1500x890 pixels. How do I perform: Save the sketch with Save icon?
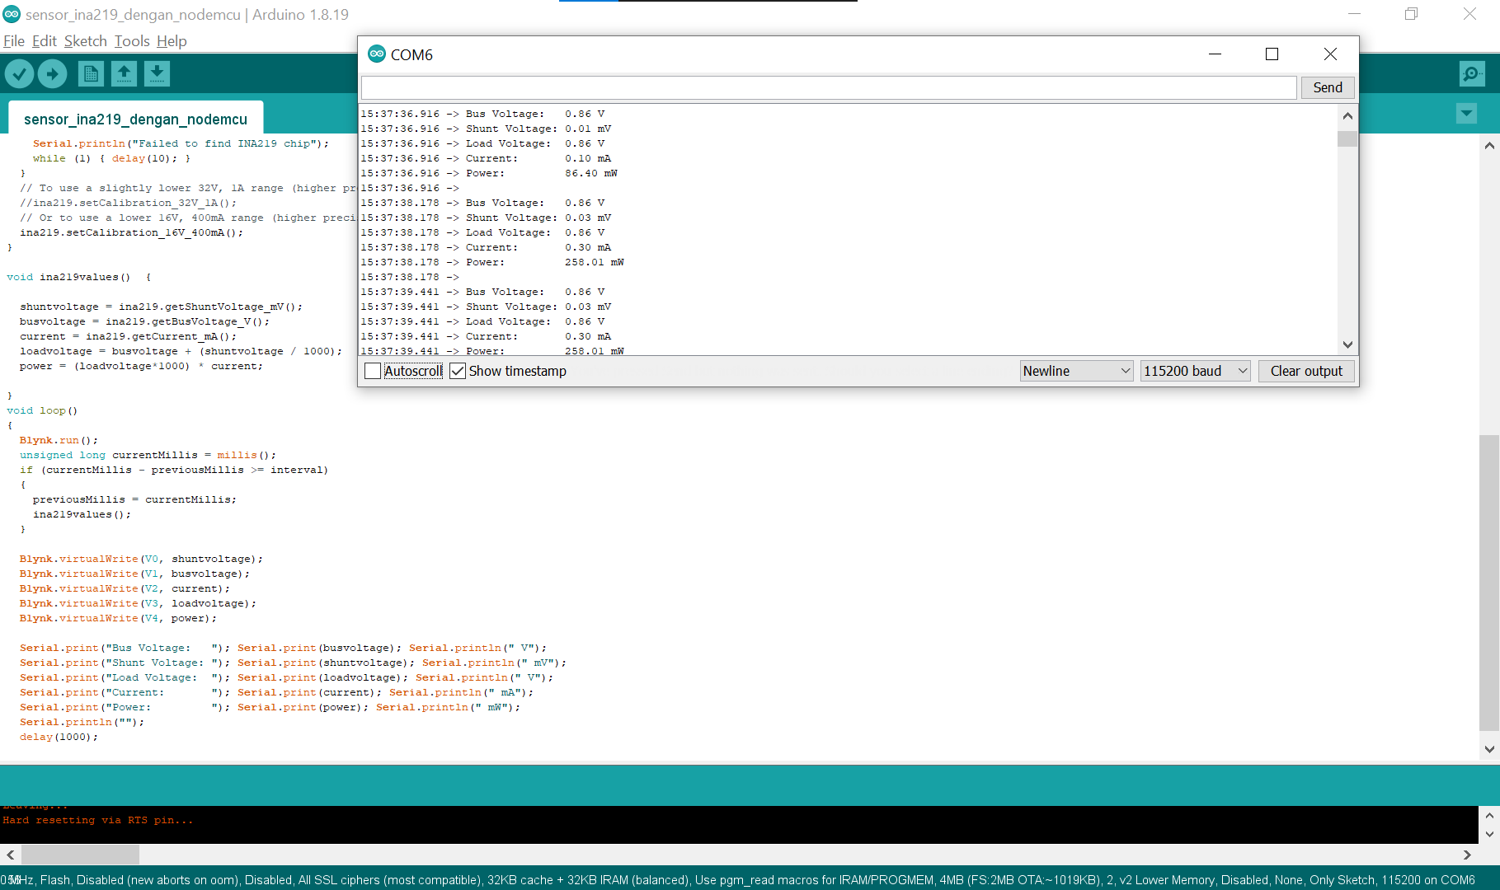pos(157,74)
